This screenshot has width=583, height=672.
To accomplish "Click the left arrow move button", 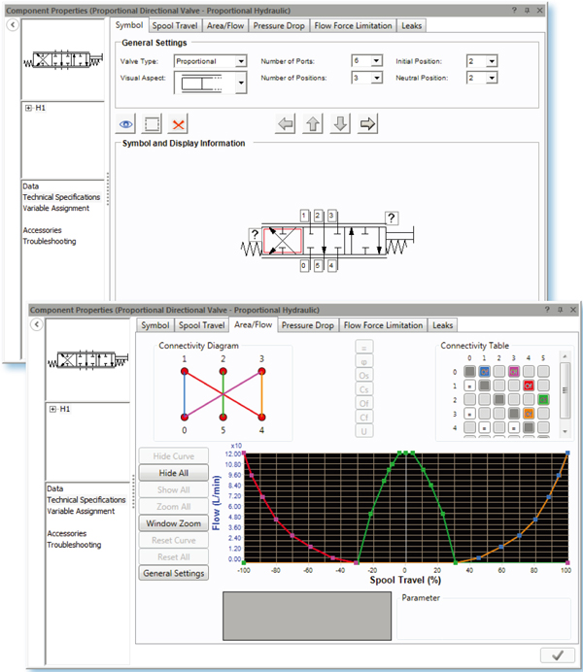I will (286, 124).
